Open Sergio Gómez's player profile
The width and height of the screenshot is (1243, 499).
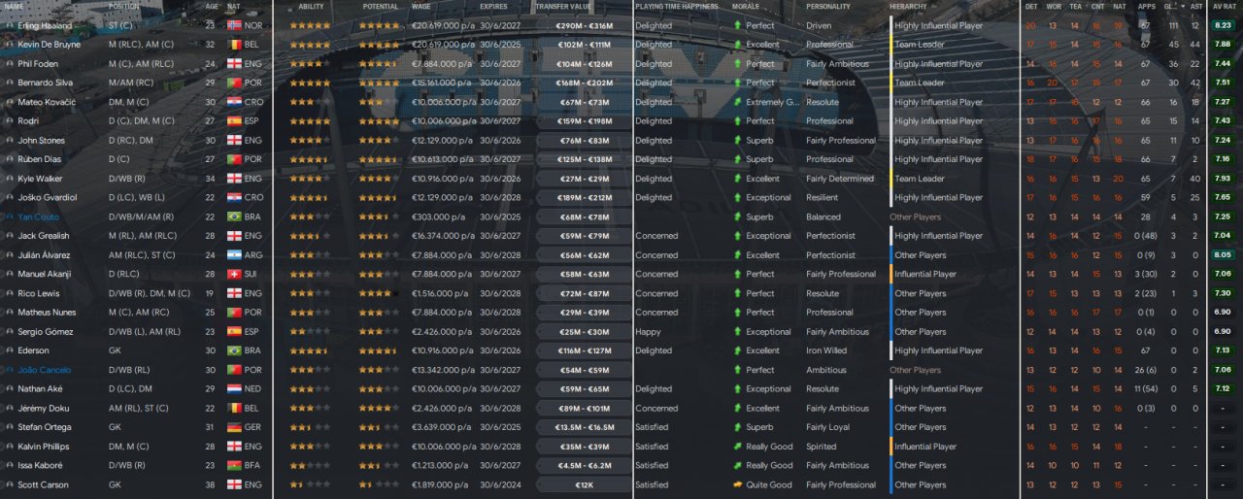click(45, 332)
